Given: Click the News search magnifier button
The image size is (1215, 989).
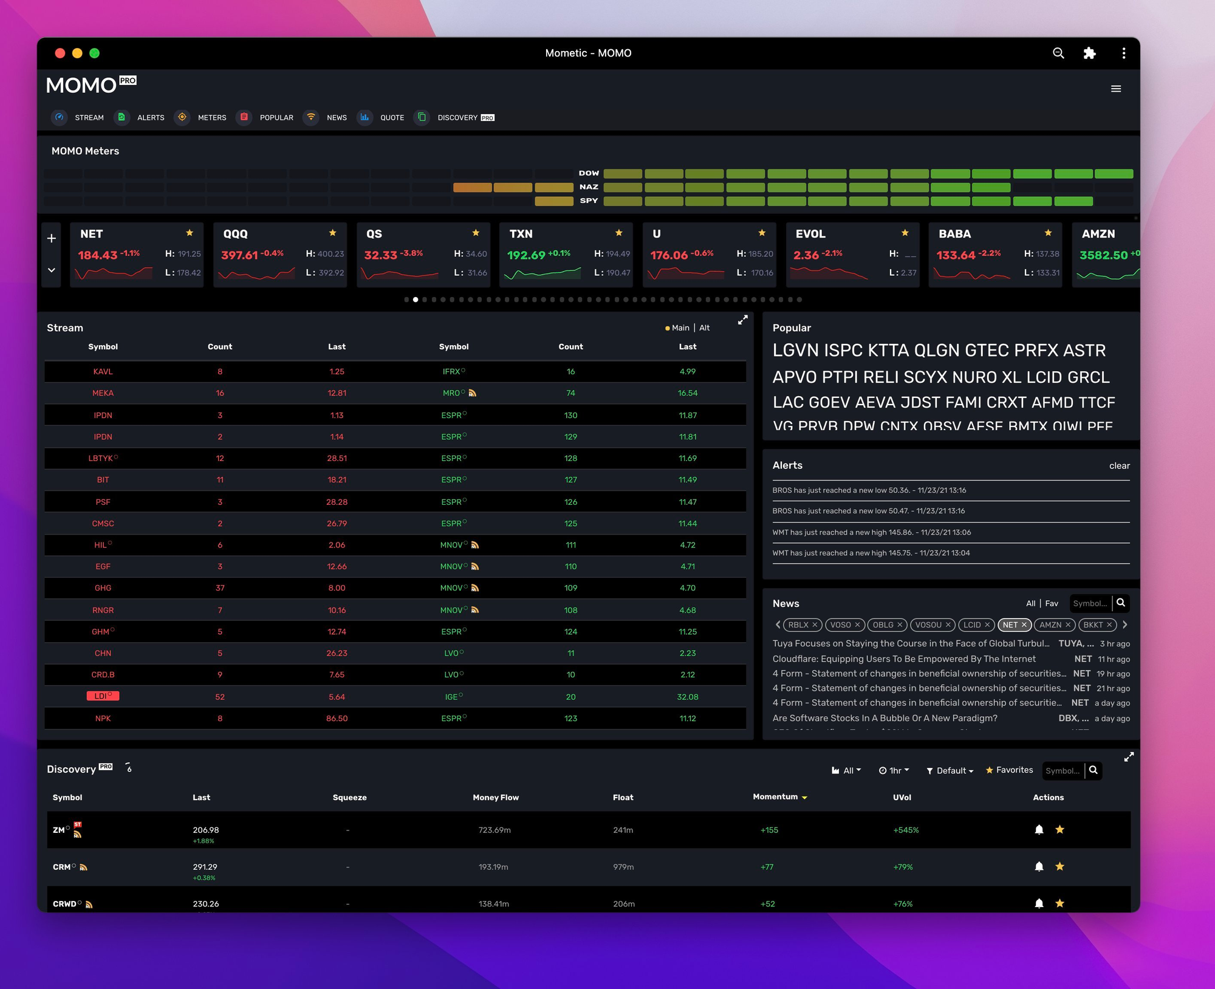Looking at the screenshot, I should click(1121, 603).
